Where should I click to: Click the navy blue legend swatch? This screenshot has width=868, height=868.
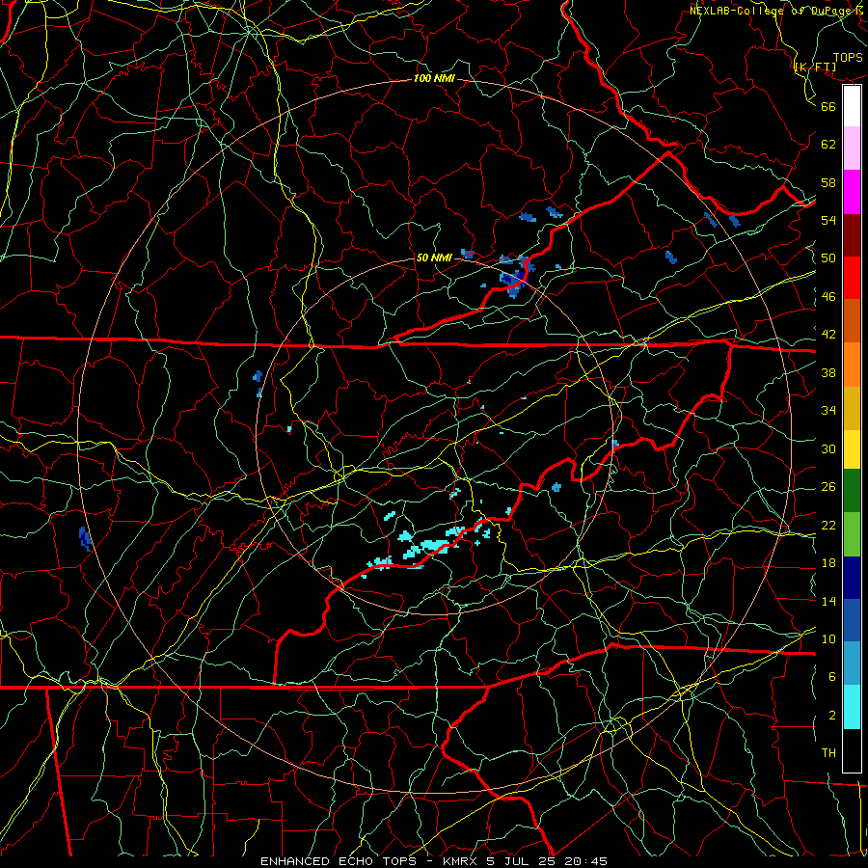(x=852, y=578)
